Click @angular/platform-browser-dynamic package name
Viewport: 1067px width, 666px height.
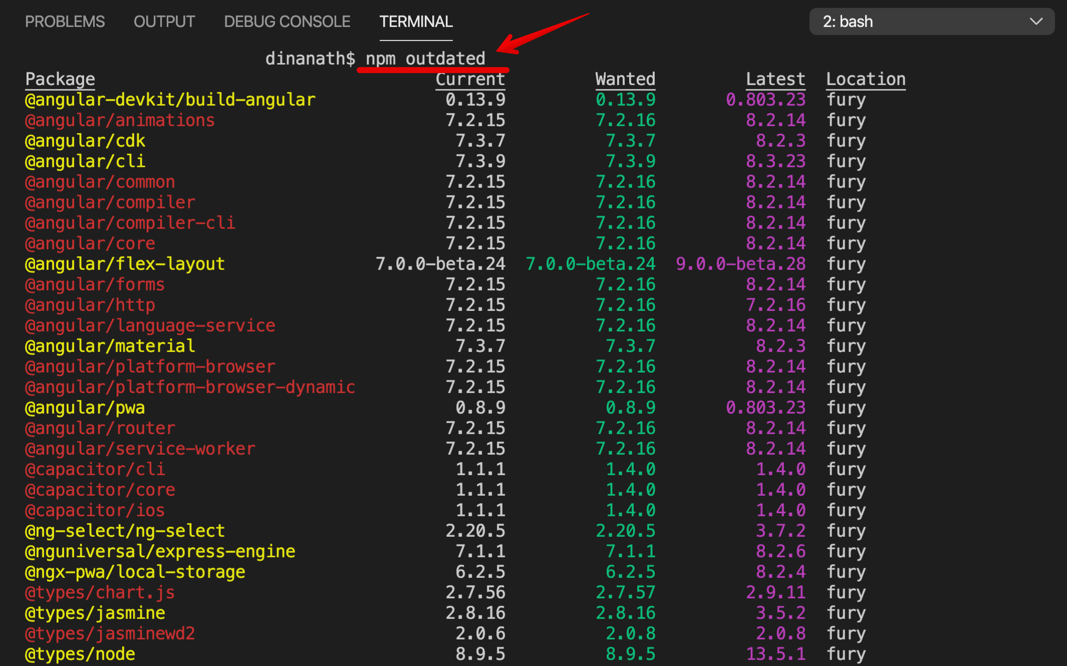click(190, 387)
